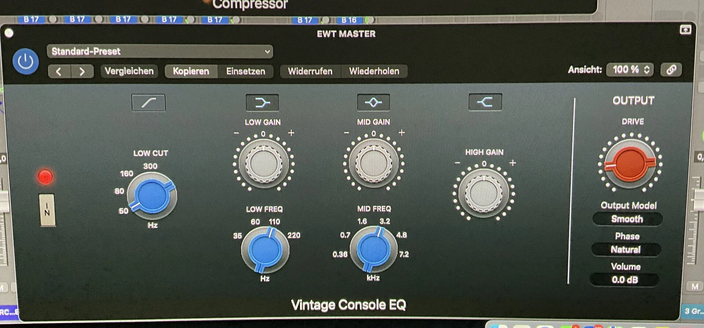The width and height of the screenshot is (704, 328).
Task: Click the LOW FREQ blue knob
Action: coord(265,250)
